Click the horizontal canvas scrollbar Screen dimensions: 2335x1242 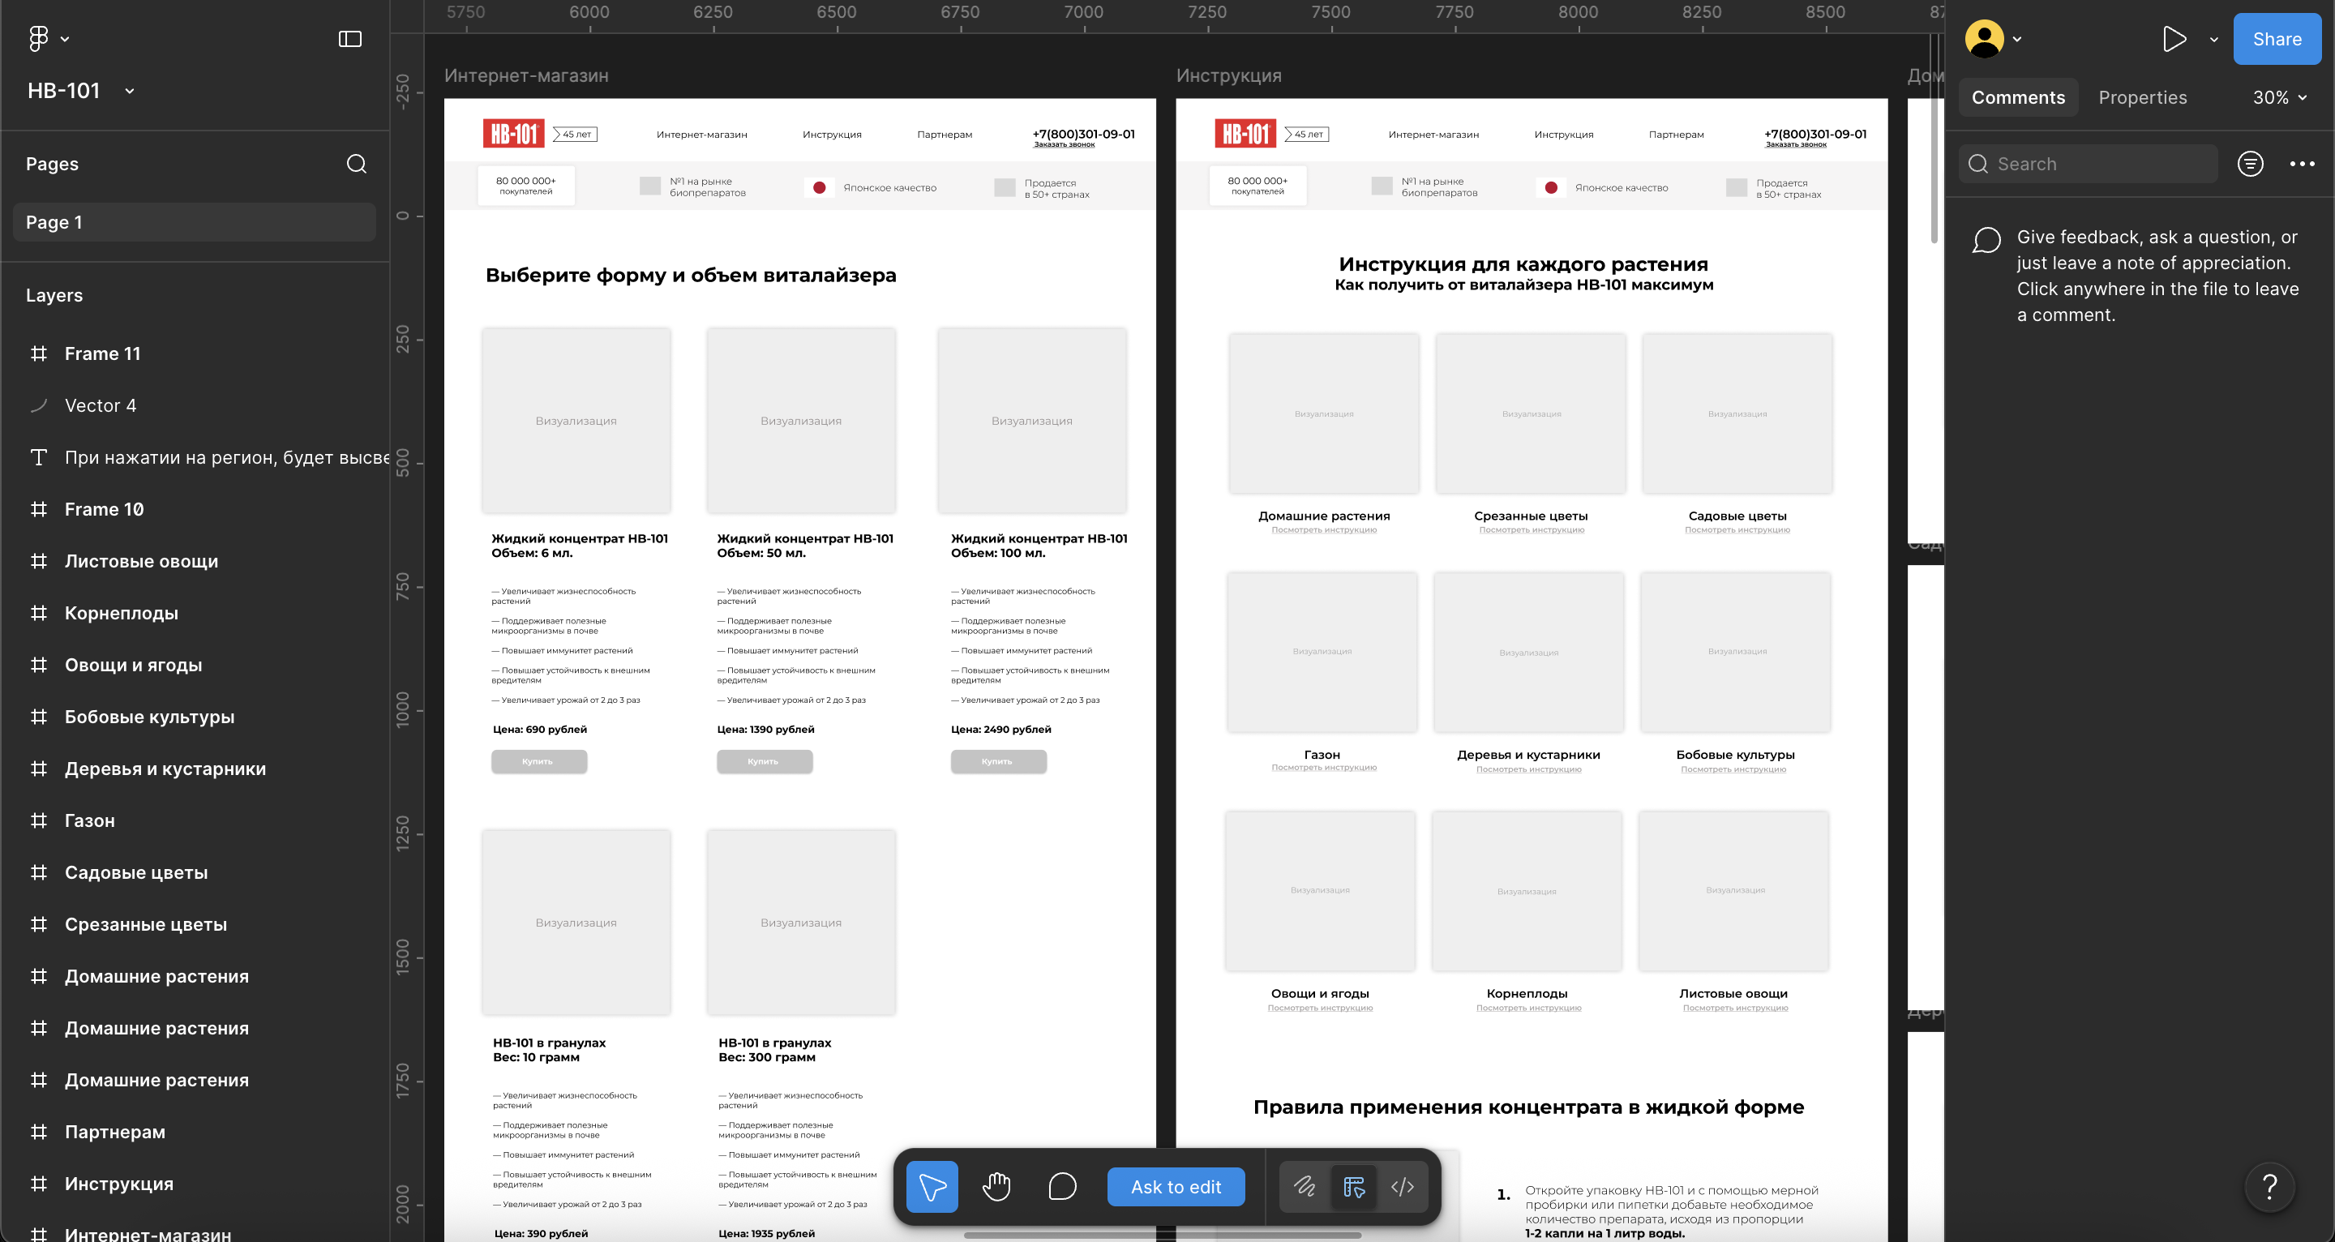point(1162,1235)
